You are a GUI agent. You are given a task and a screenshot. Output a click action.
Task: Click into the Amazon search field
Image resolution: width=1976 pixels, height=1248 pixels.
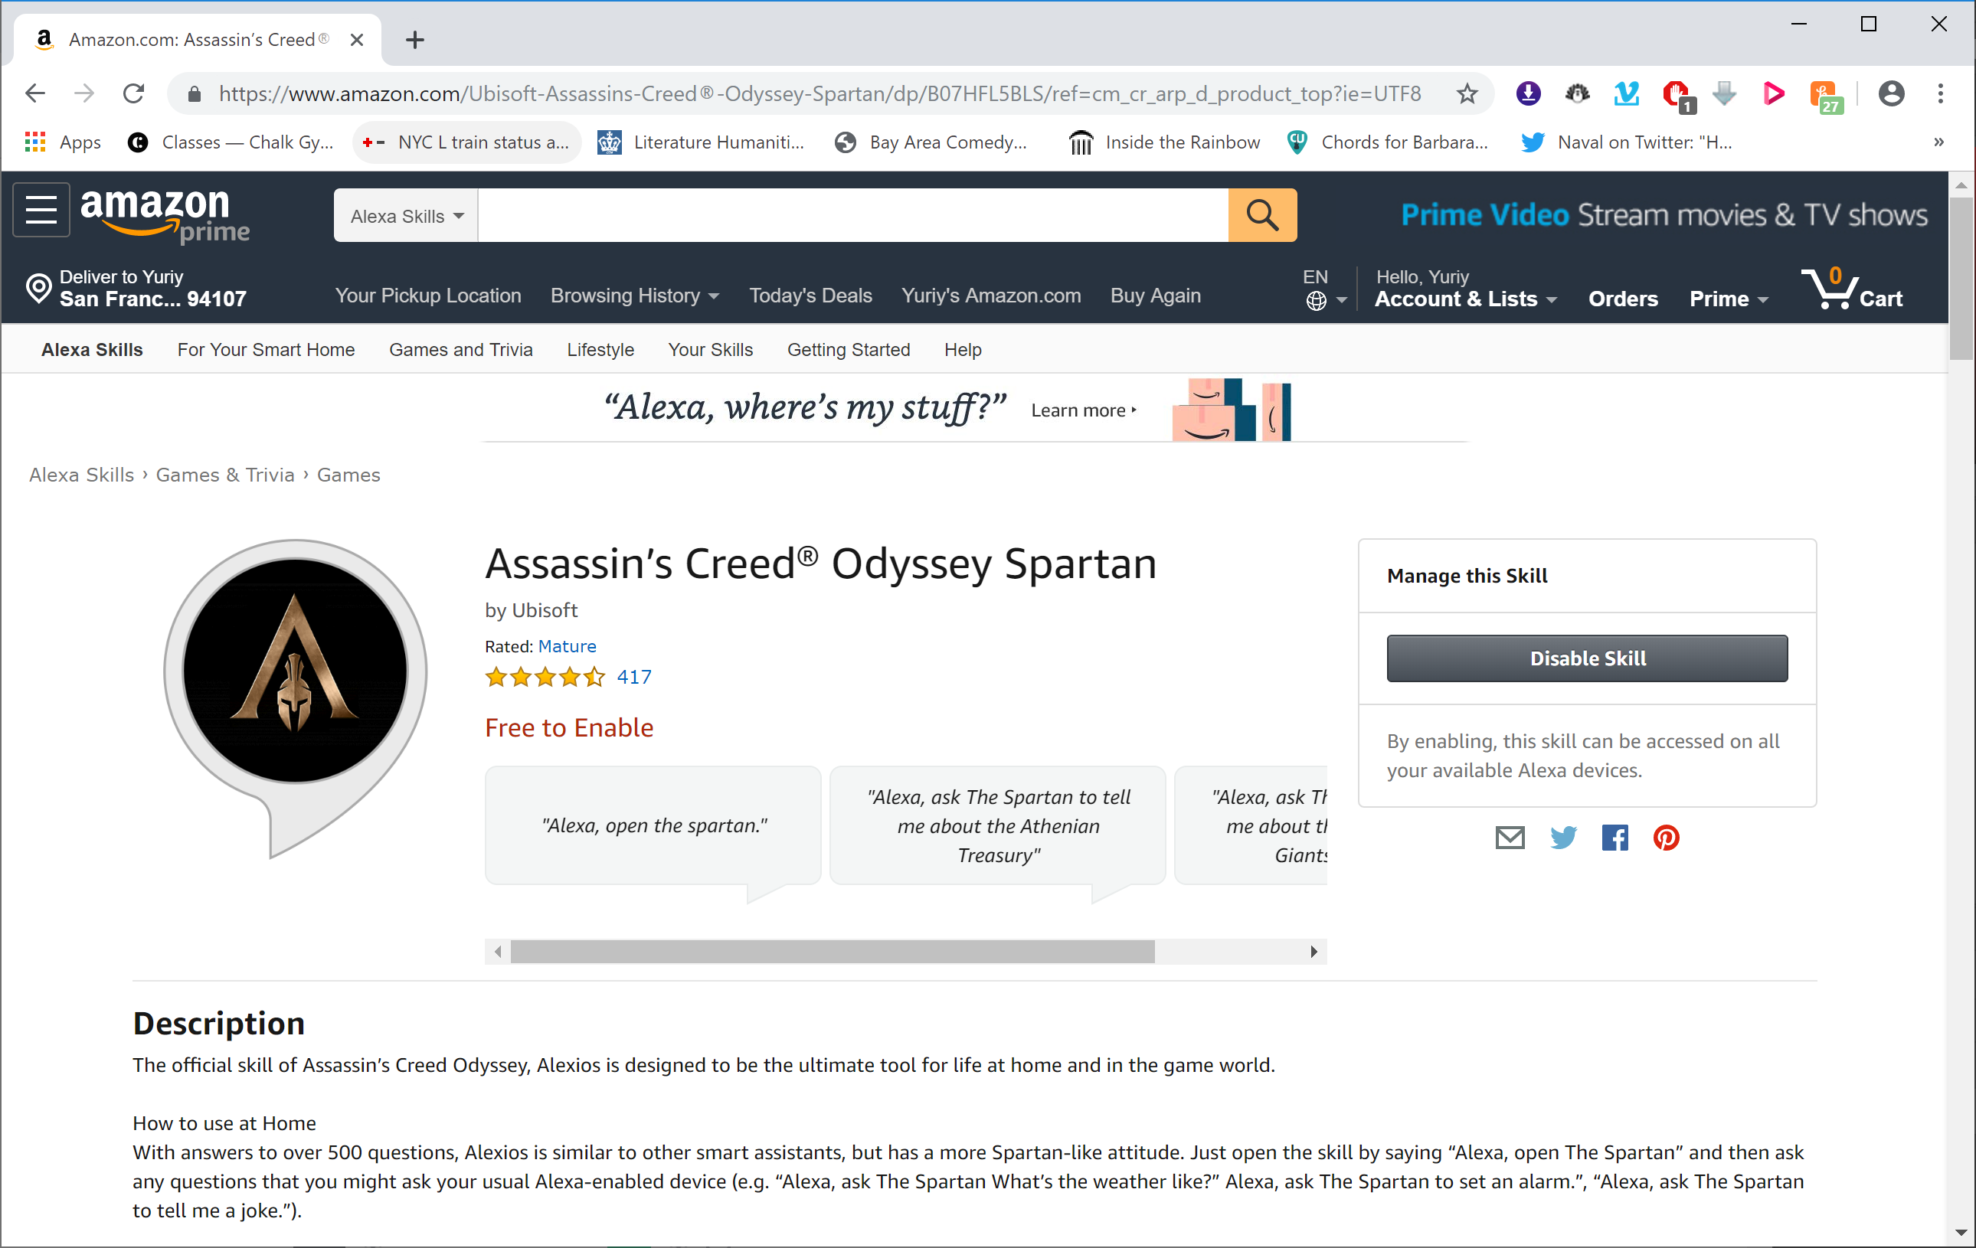pos(852,216)
